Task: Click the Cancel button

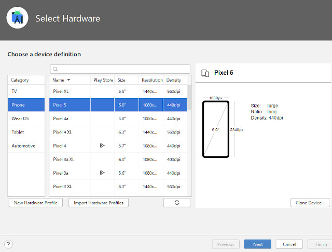Action: [x=289, y=244]
